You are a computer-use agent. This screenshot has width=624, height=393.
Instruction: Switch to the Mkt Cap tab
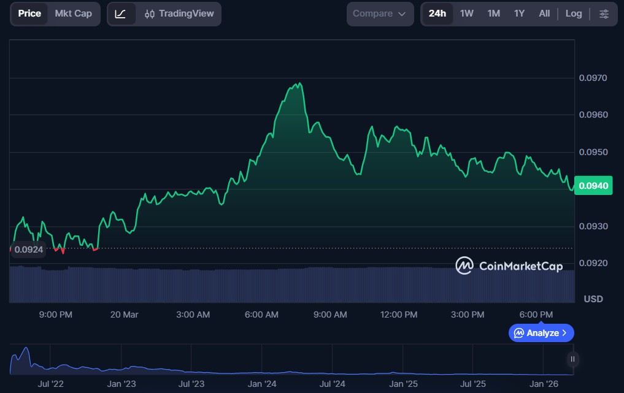point(73,13)
